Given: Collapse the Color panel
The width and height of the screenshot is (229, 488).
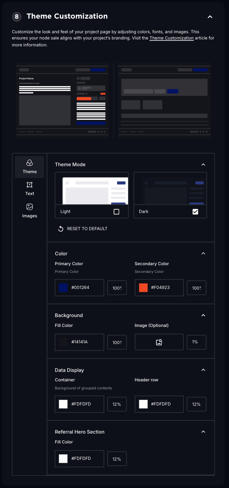Looking at the screenshot, I should [203, 253].
